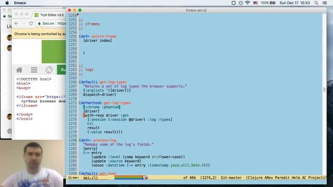Click the ';; logs' comment
The width and height of the screenshot is (333, 187).
click(86, 70)
